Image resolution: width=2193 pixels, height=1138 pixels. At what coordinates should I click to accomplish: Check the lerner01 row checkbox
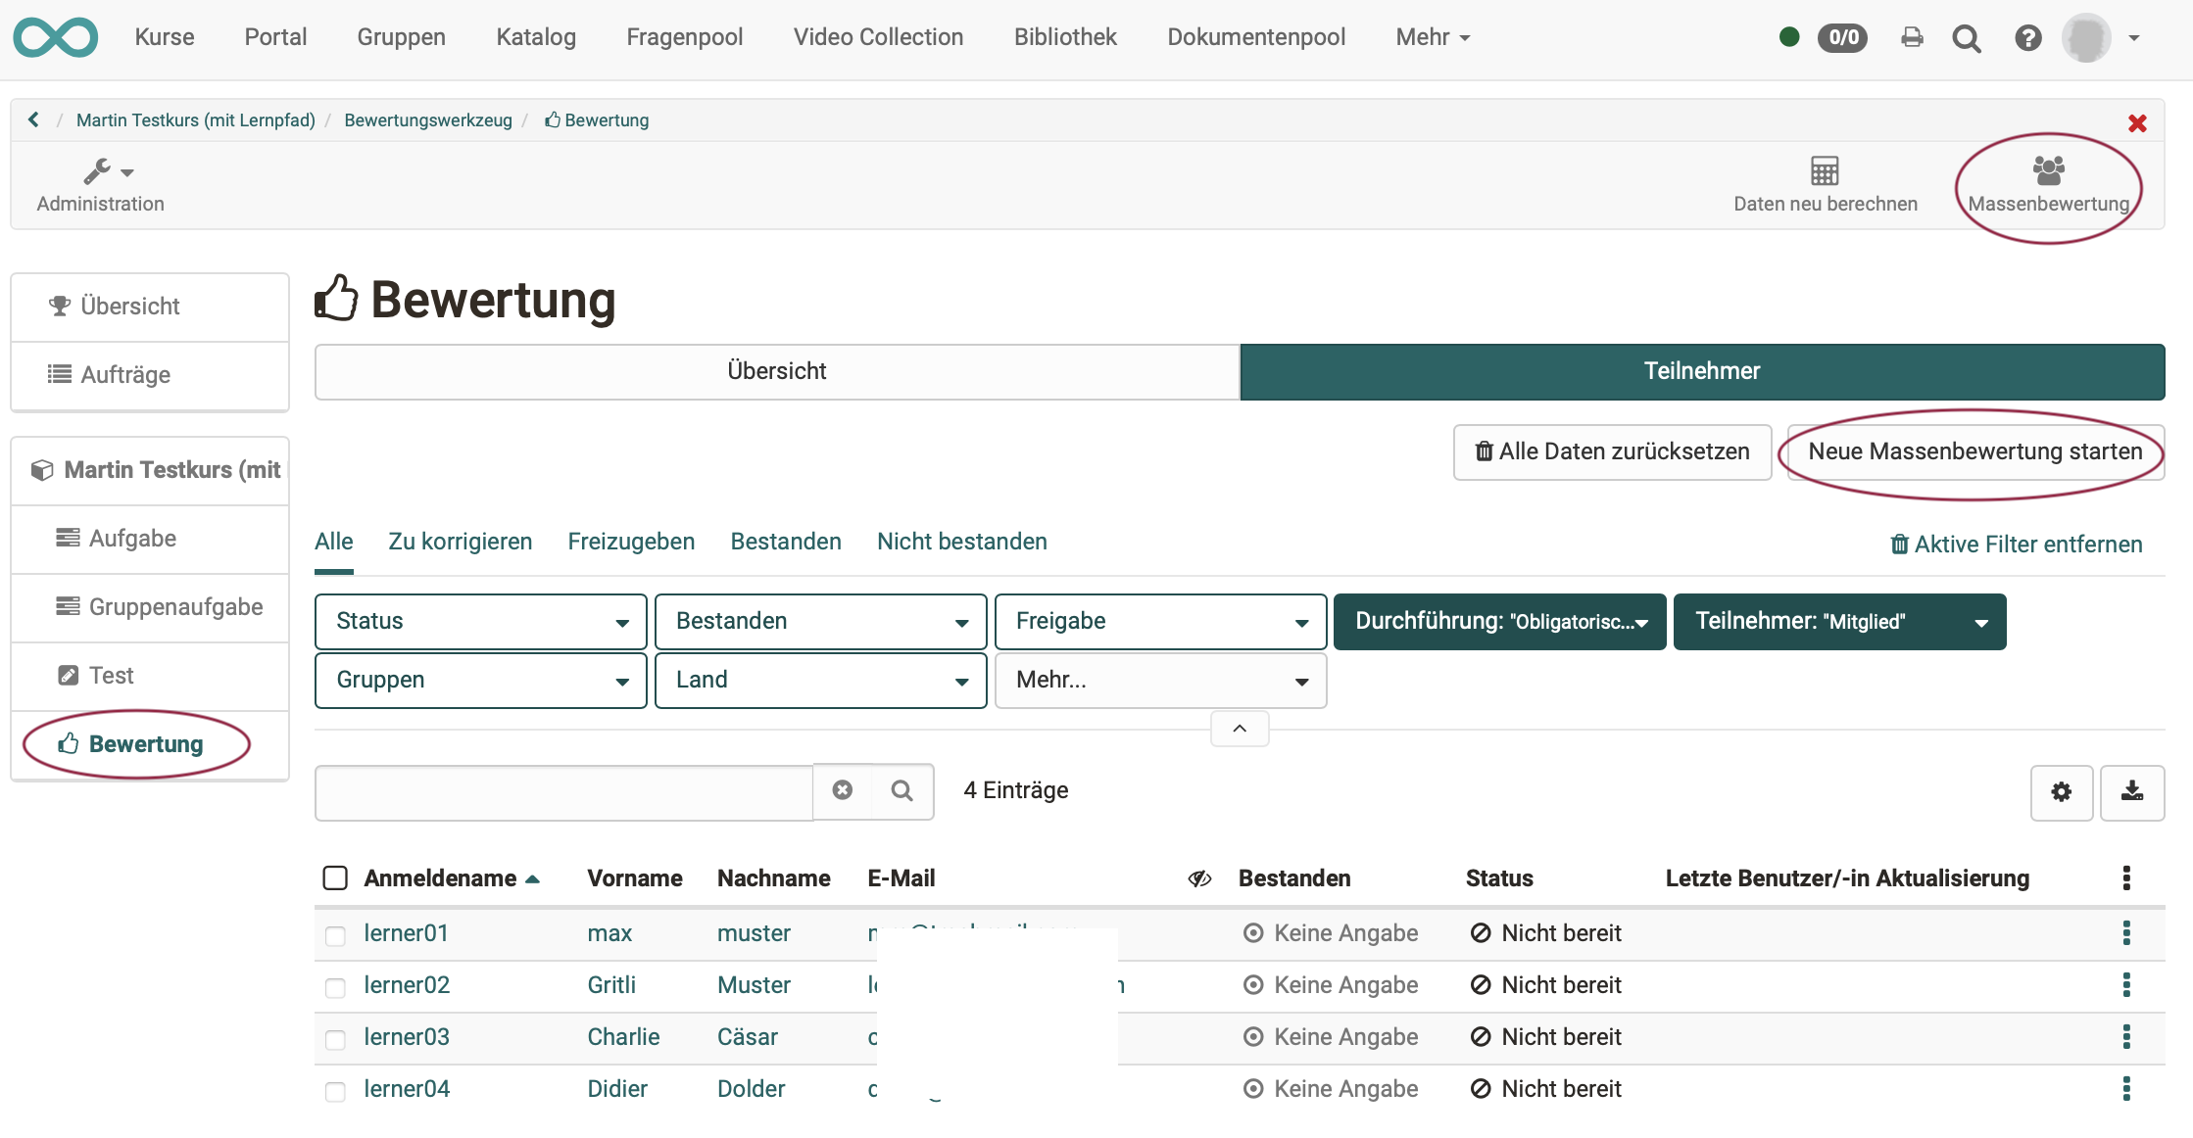pyautogui.click(x=335, y=935)
